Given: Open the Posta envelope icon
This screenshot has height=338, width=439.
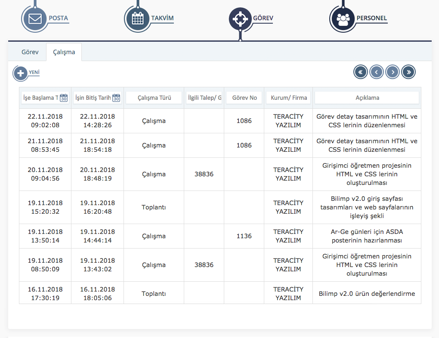Looking at the screenshot, I should point(35,19).
